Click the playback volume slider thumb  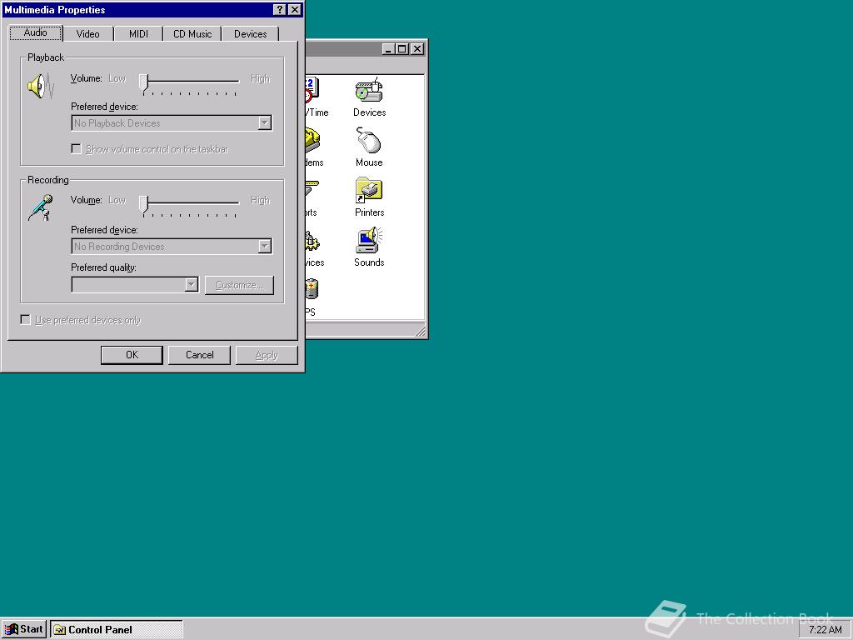(143, 82)
